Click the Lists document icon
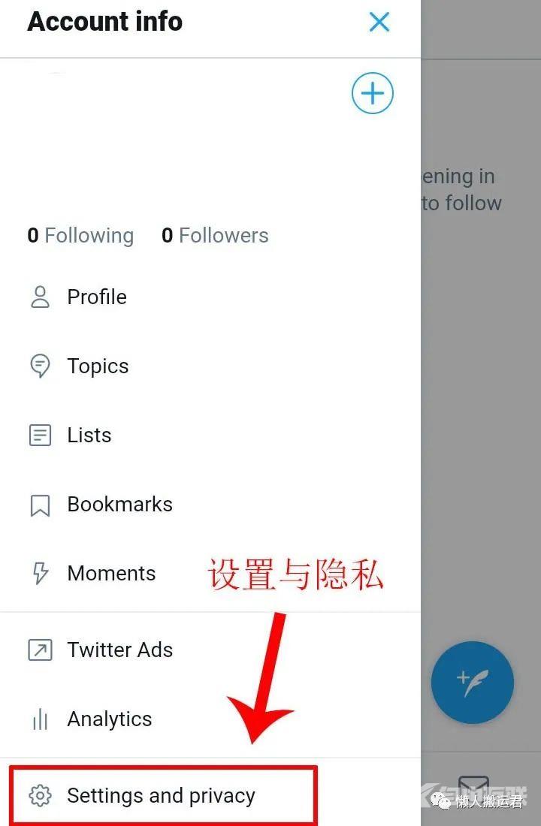This screenshot has width=541, height=826. 40,435
